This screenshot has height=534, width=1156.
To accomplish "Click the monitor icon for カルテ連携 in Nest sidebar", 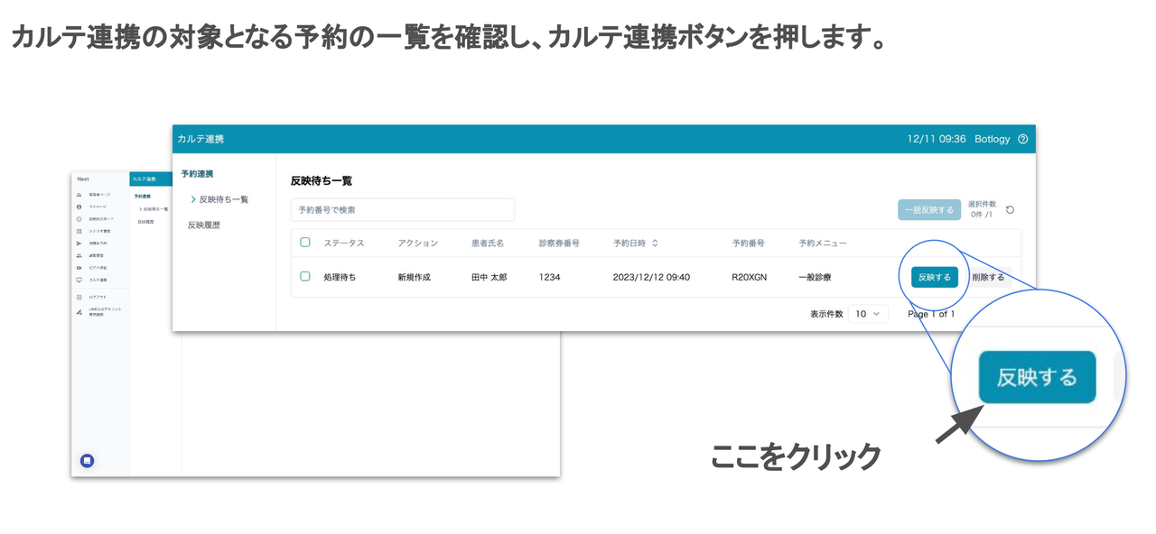I will coord(79,280).
